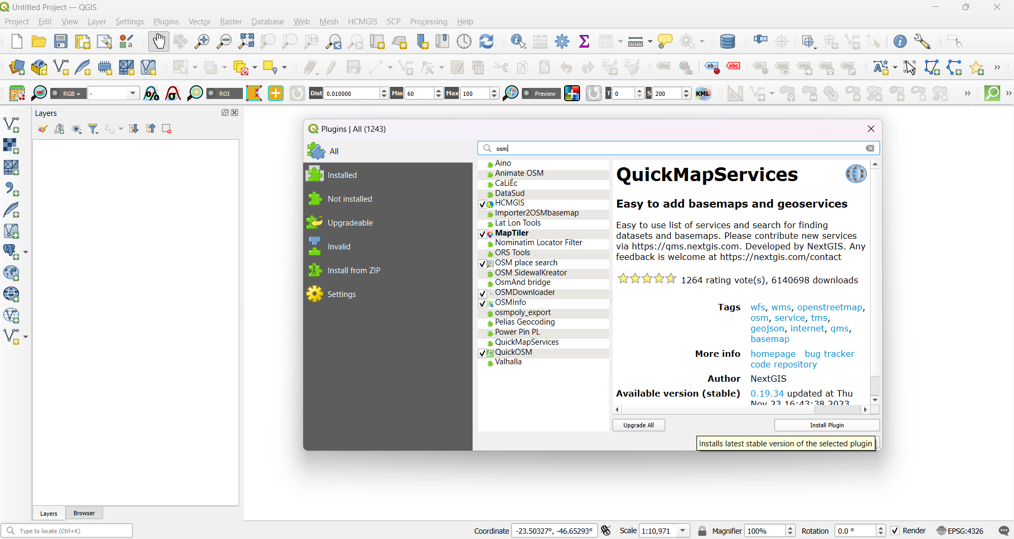Open the Plugins menu
Image resolution: width=1014 pixels, height=539 pixels.
(x=166, y=22)
